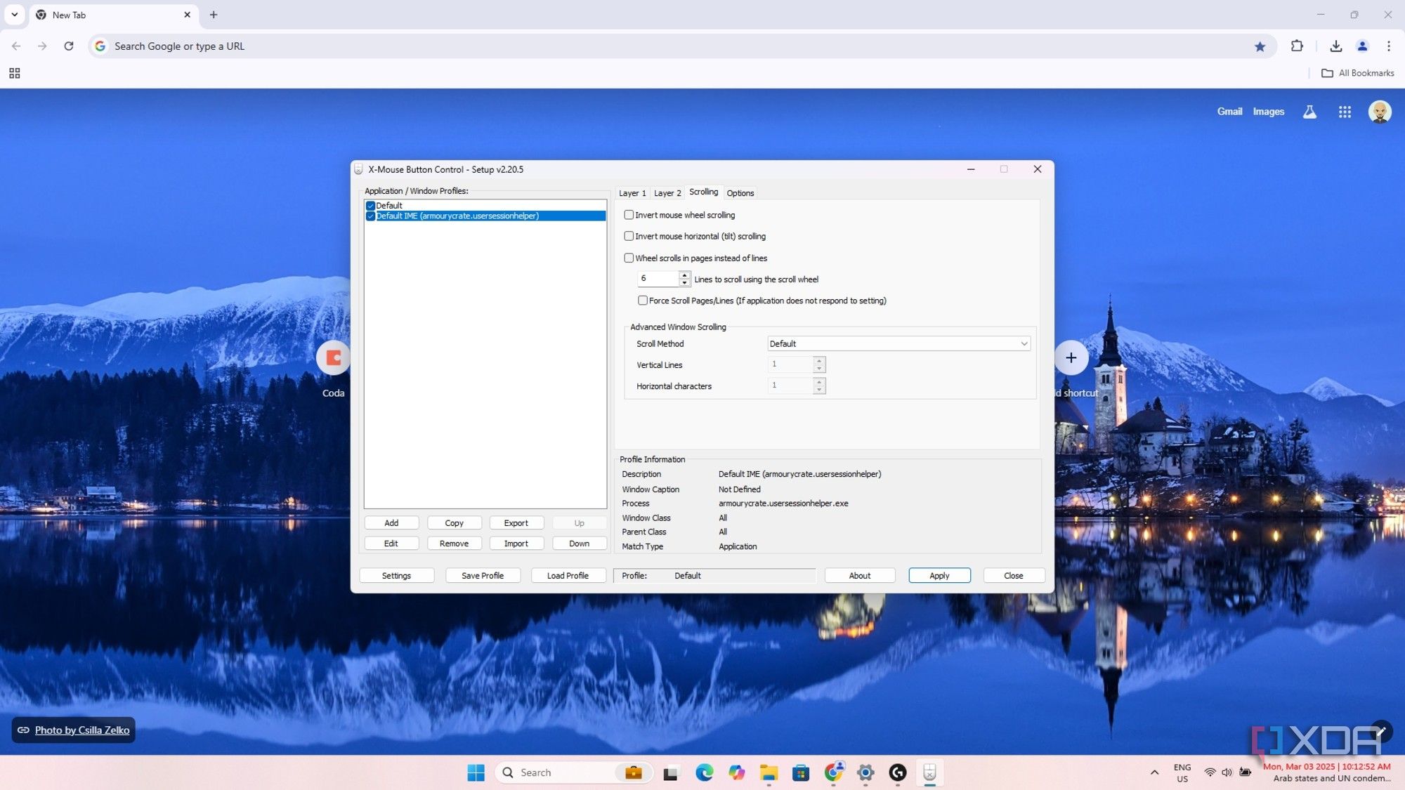Open Google apps grid icon
Viewport: 1405px width, 790px height.
(x=1345, y=112)
